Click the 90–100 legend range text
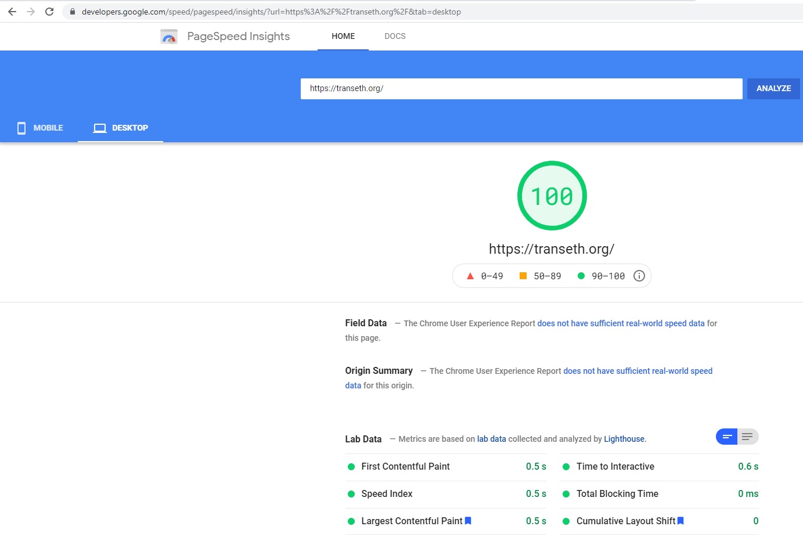The image size is (803, 537). pos(608,276)
